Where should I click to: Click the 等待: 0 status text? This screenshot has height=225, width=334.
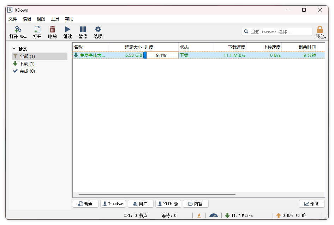click(169, 215)
